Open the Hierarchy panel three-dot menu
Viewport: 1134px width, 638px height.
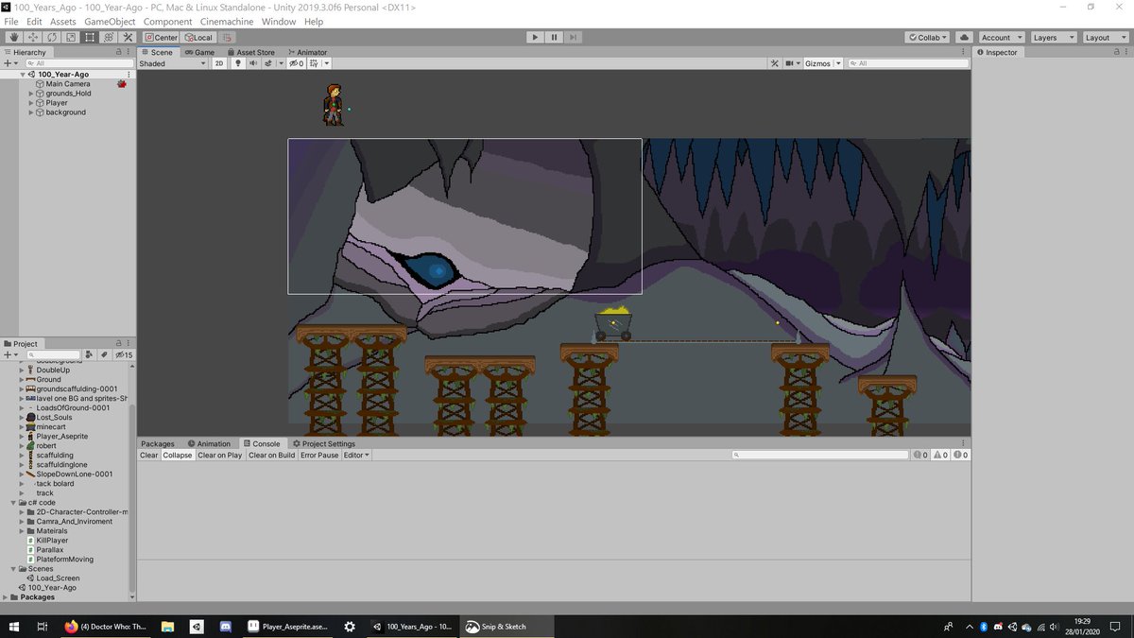pyautogui.click(x=129, y=52)
